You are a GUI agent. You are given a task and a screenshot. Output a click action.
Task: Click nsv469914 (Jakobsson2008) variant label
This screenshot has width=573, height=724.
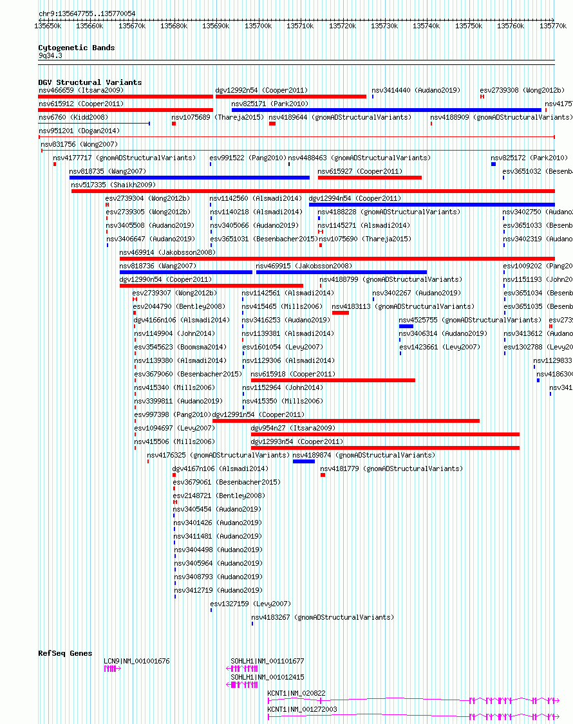(x=167, y=252)
